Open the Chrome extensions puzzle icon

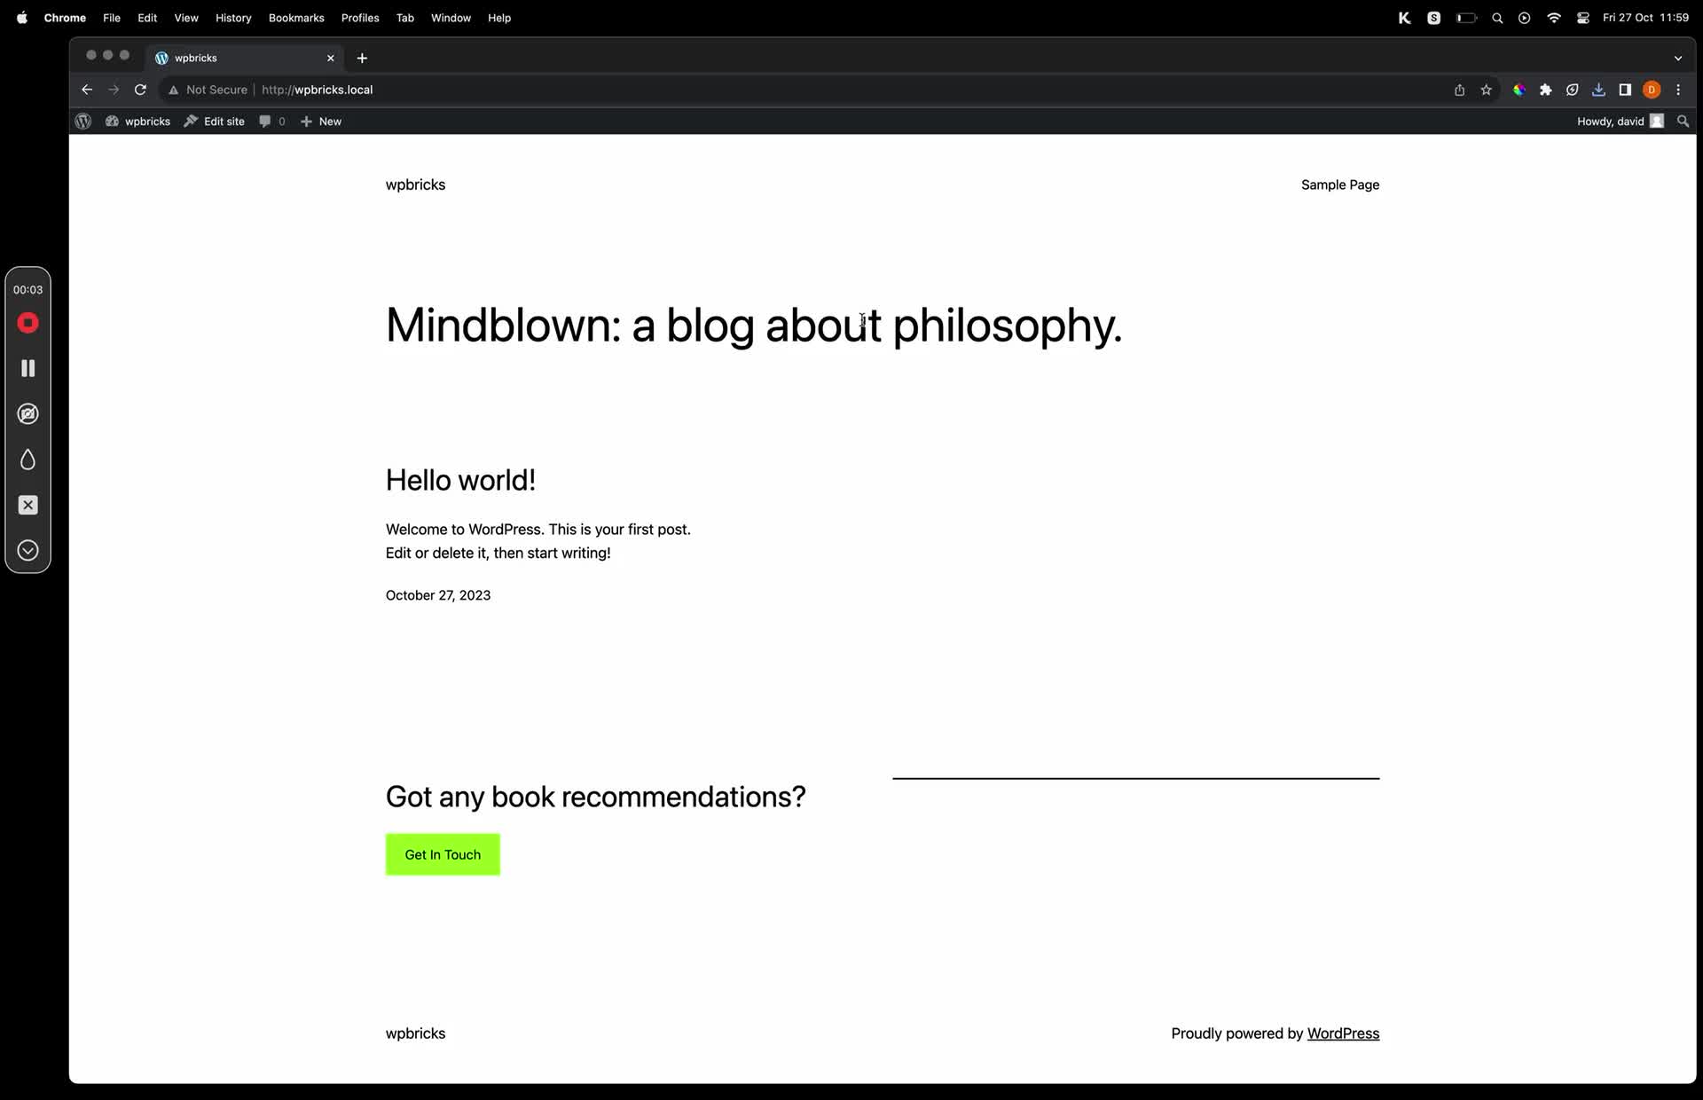coord(1545,90)
